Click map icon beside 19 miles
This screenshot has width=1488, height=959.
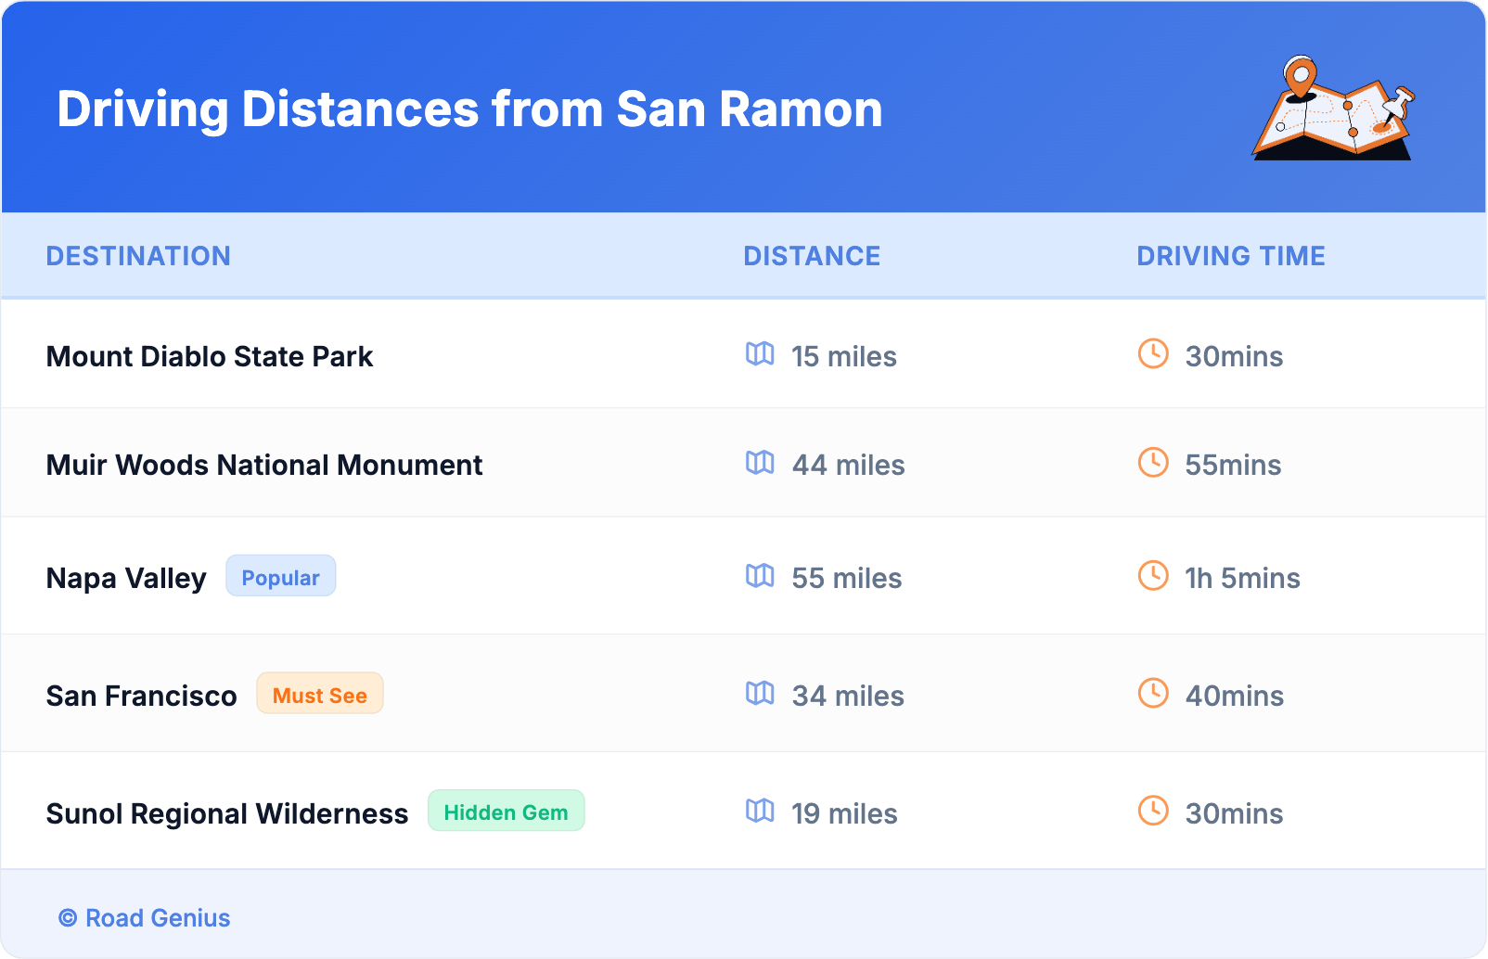point(760,812)
